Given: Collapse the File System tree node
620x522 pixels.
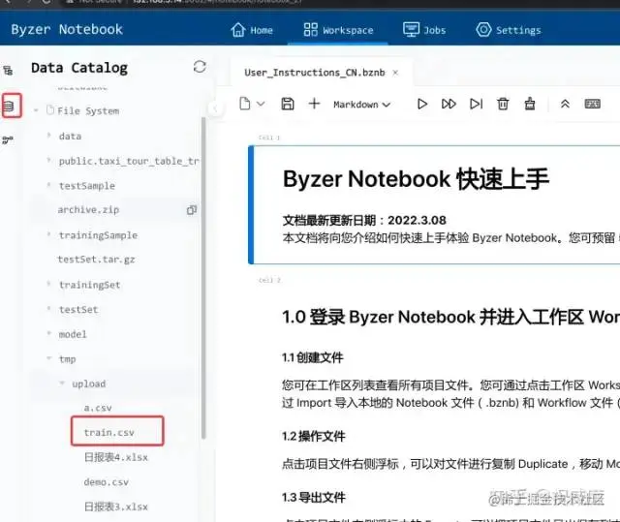Looking at the screenshot, I should click(36, 110).
